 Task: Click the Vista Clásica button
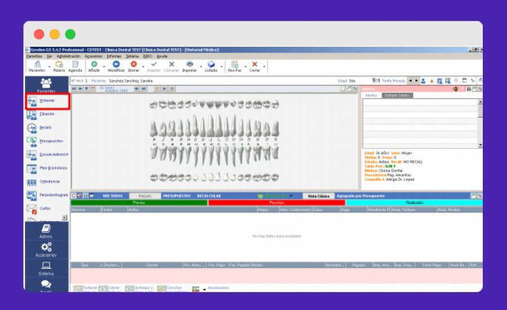click(318, 196)
